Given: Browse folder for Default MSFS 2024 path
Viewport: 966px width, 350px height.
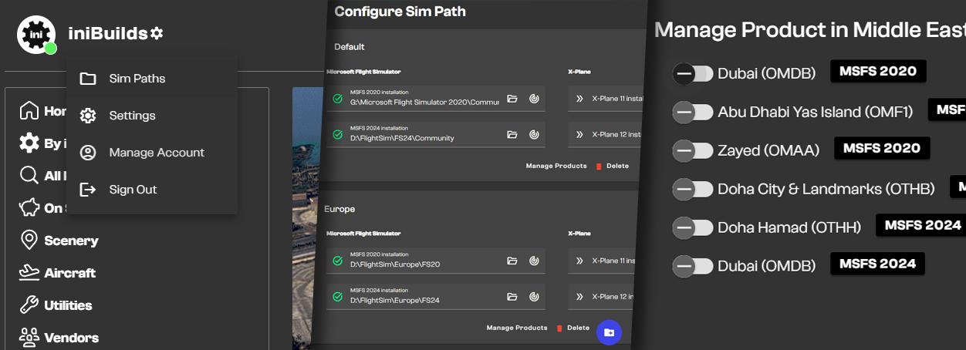Looking at the screenshot, I should (512, 134).
